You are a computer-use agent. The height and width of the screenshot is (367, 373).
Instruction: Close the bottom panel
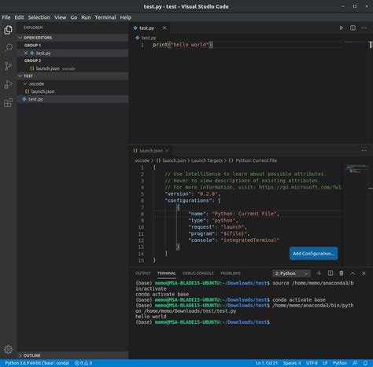click(364, 273)
